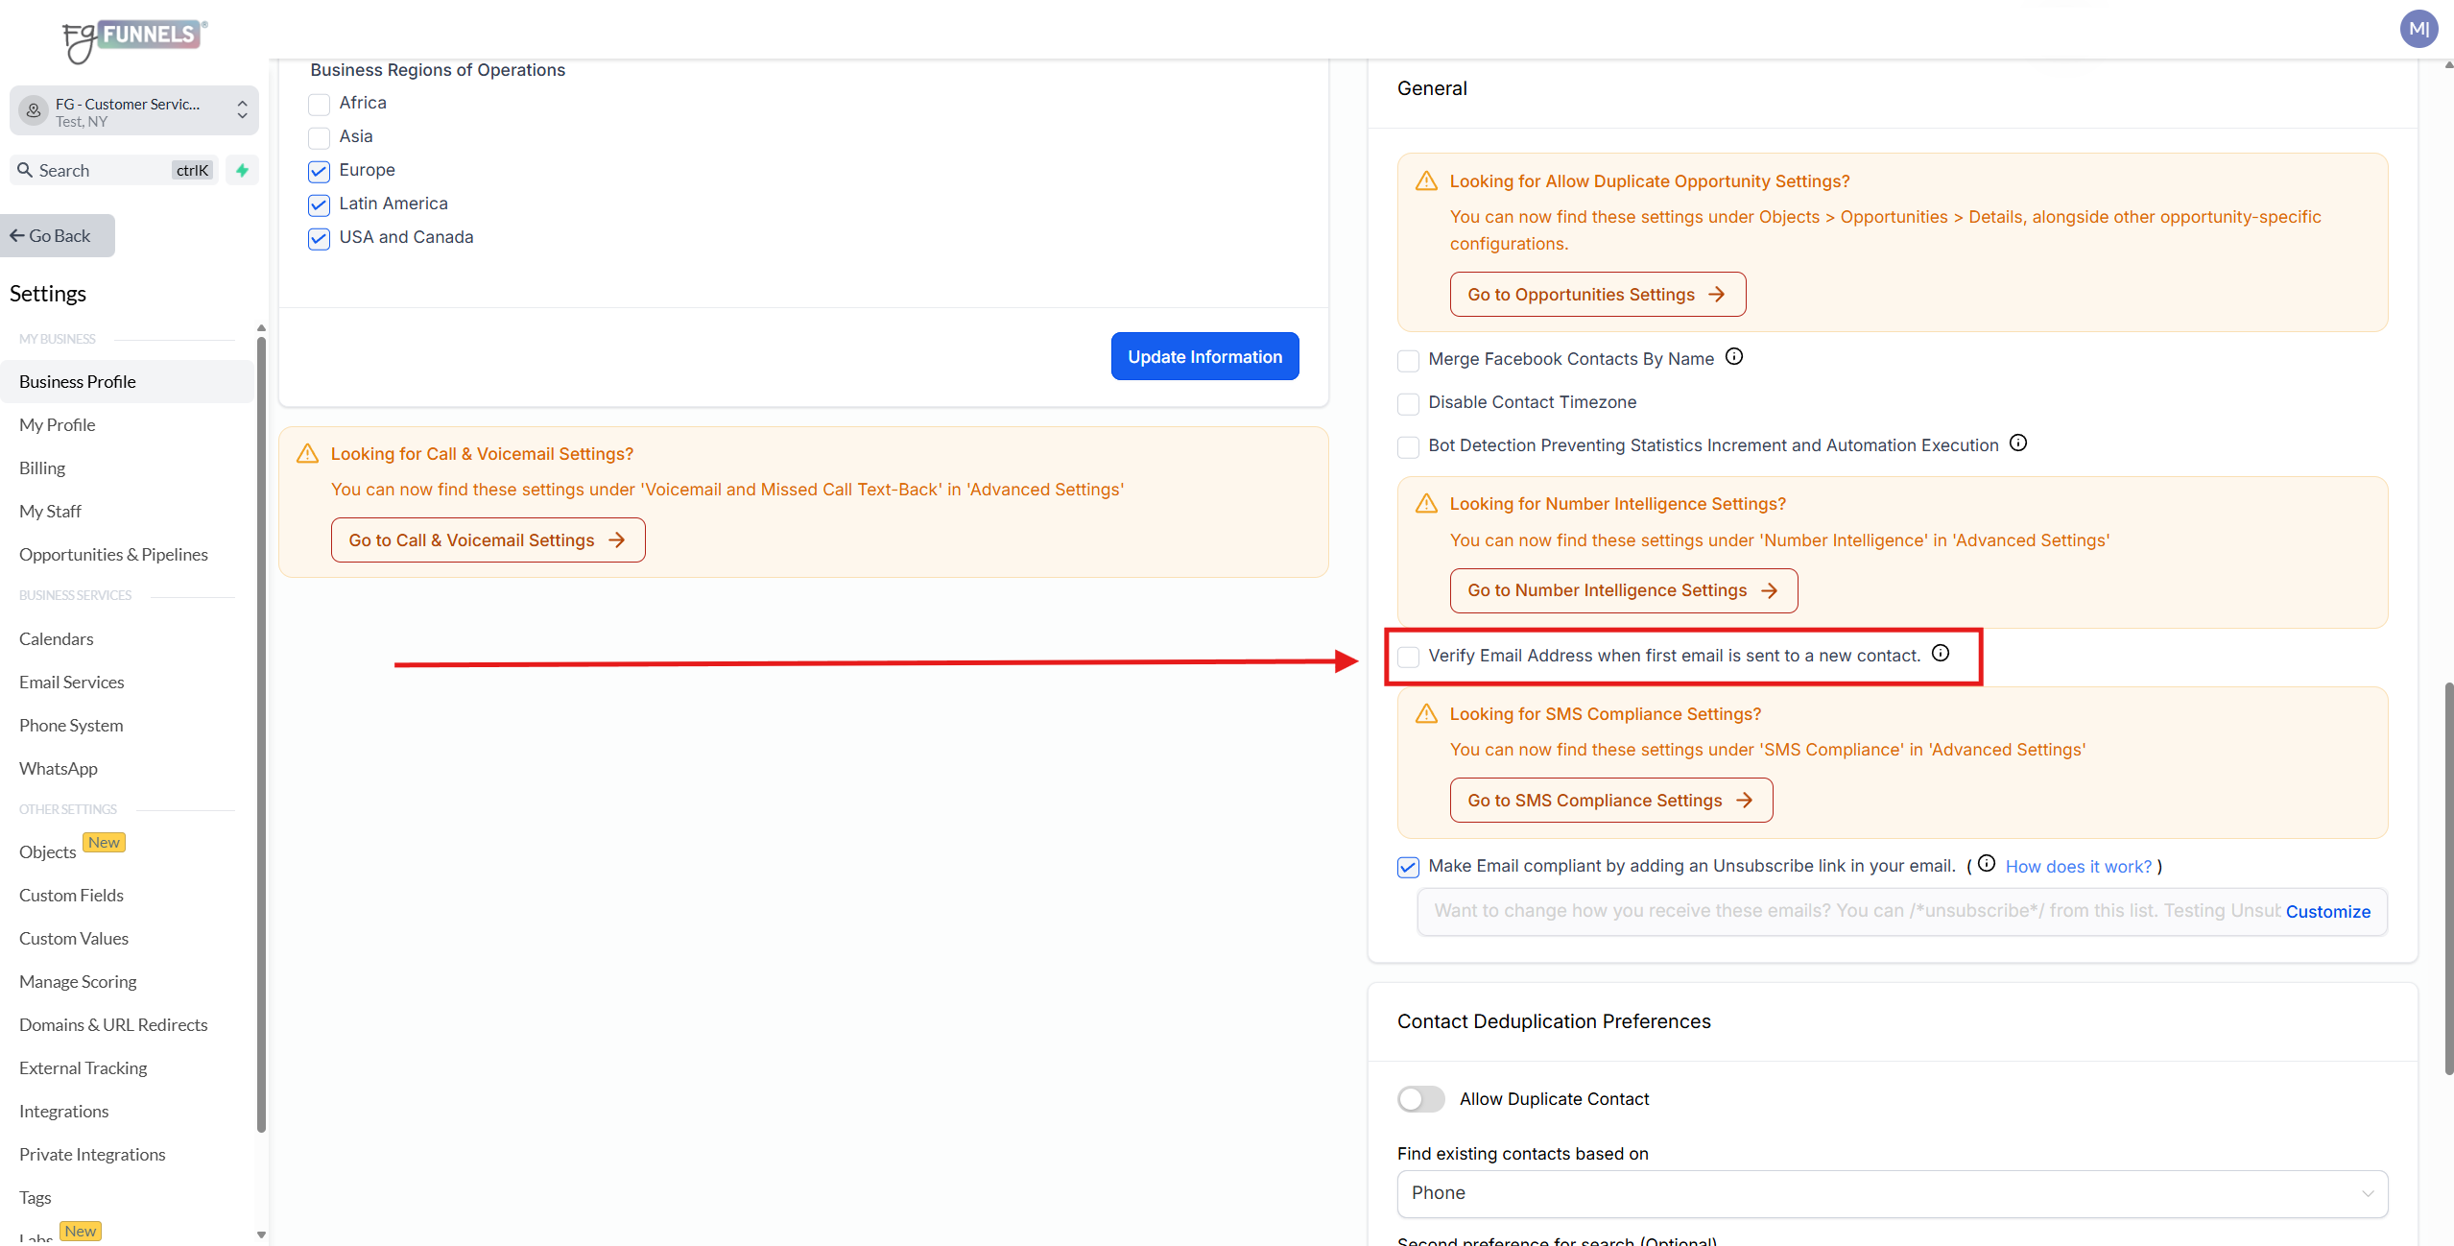Click the Go Back arrow button

pos(58,236)
